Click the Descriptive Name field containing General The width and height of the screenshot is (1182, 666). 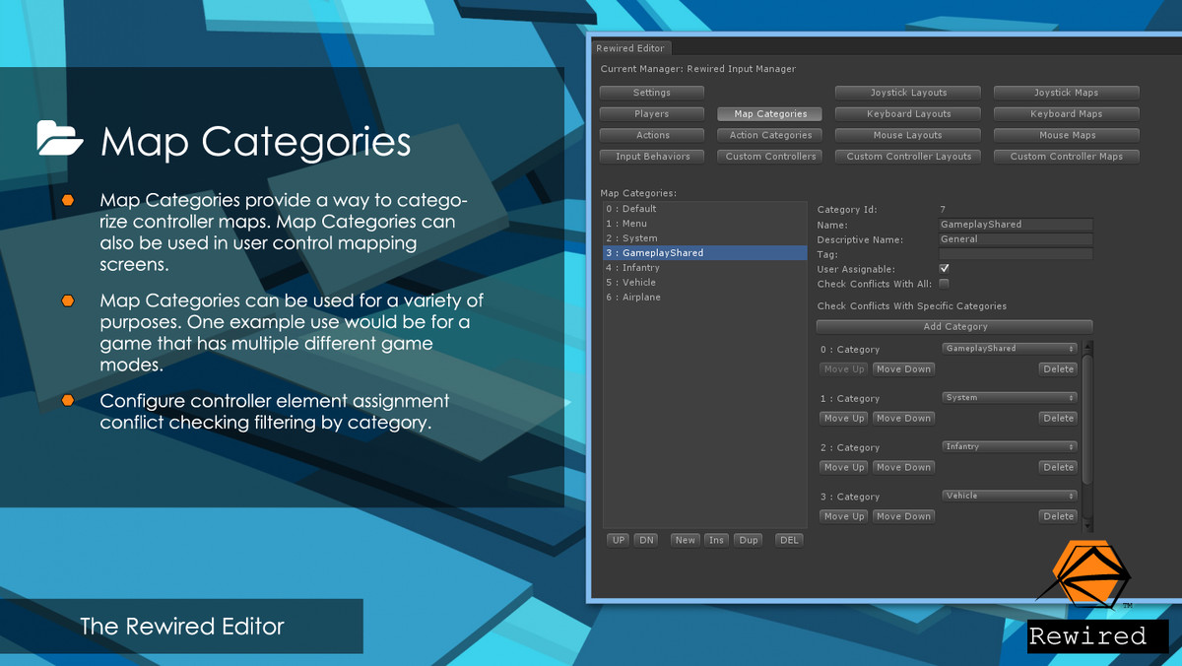pyautogui.click(x=1016, y=239)
